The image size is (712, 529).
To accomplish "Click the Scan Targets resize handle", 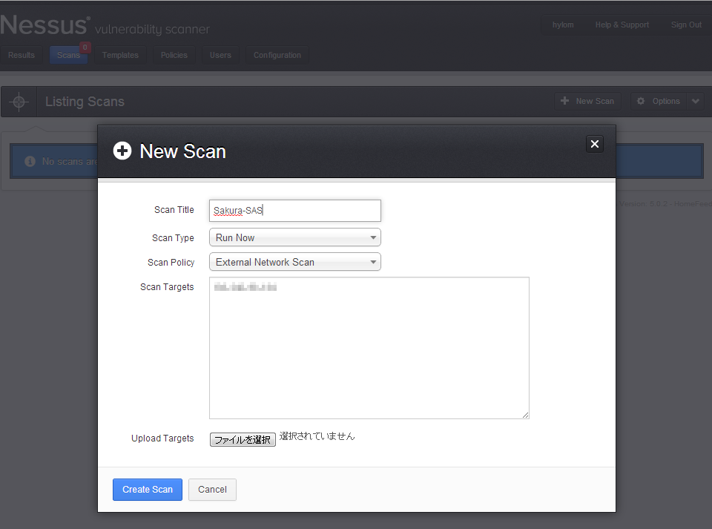I will (525, 415).
